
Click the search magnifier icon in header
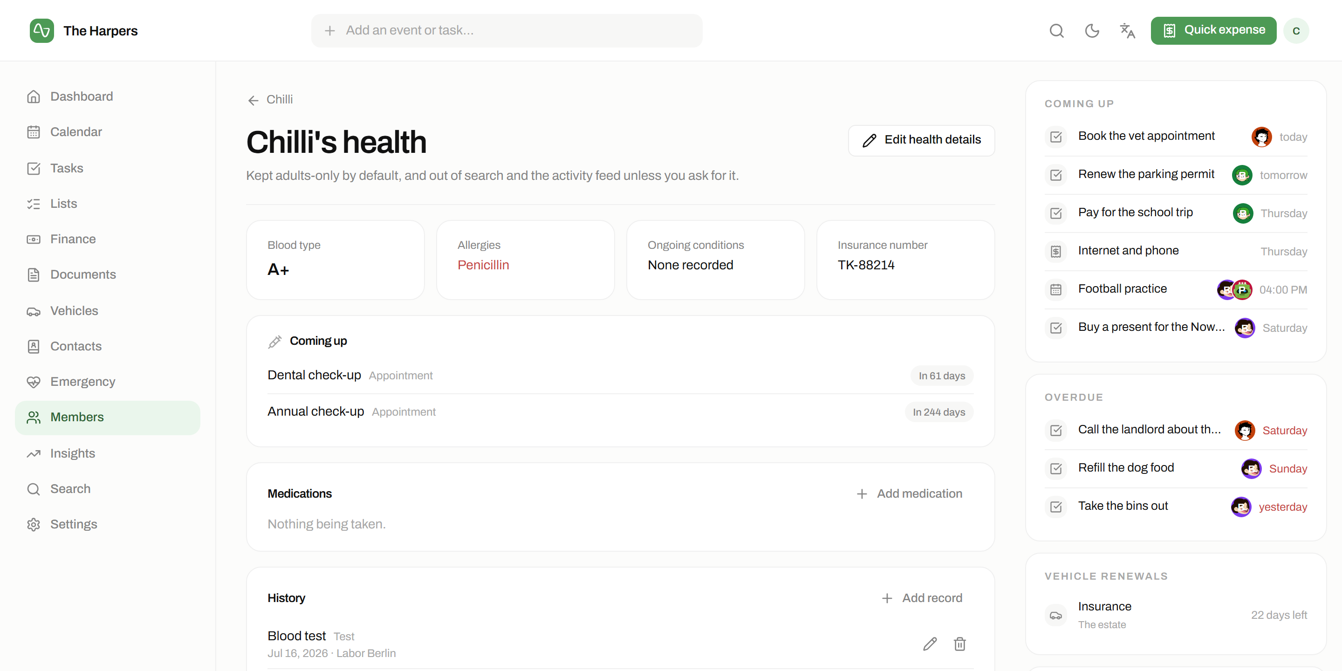[1056, 31]
